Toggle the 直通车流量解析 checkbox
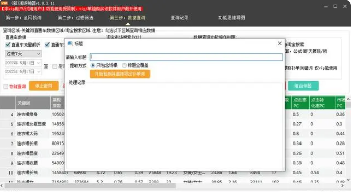The width and height of the screenshot is (351, 192). [8, 45]
